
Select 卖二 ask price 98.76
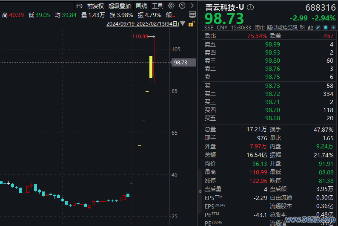(x=272, y=69)
